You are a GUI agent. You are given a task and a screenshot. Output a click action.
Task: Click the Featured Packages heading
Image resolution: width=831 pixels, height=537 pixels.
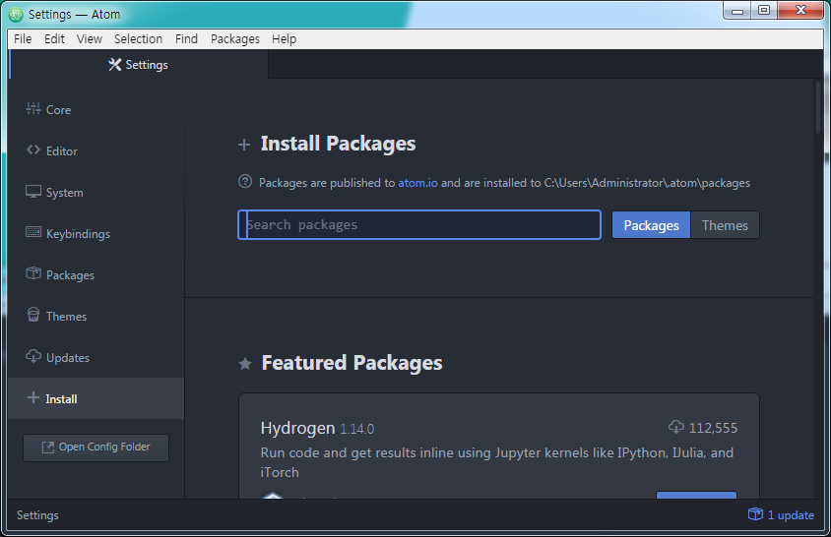pos(352,363)
